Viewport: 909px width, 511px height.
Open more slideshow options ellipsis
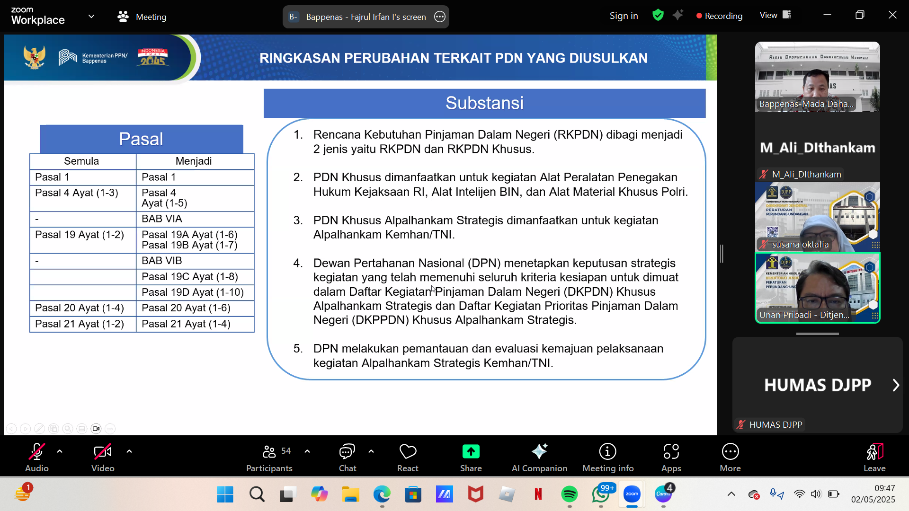(x=110, y=429)
